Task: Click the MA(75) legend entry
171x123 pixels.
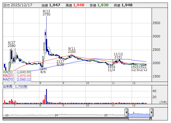Action: point(17,79)
